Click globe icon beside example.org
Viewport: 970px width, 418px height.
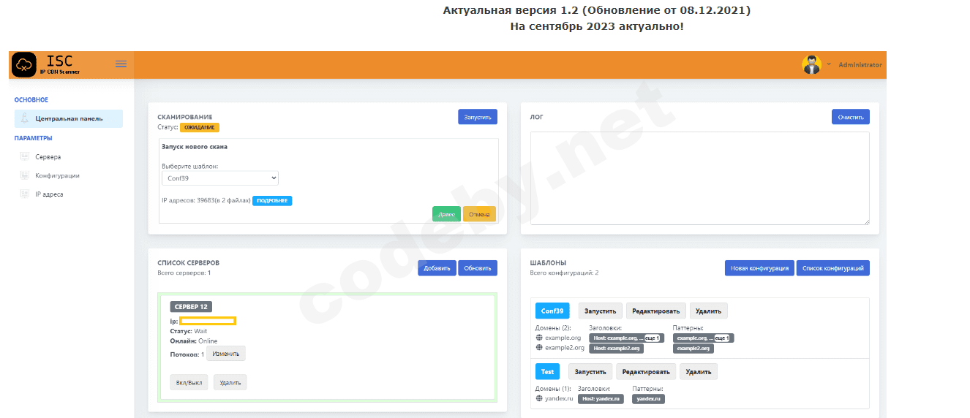click(539, 338)
